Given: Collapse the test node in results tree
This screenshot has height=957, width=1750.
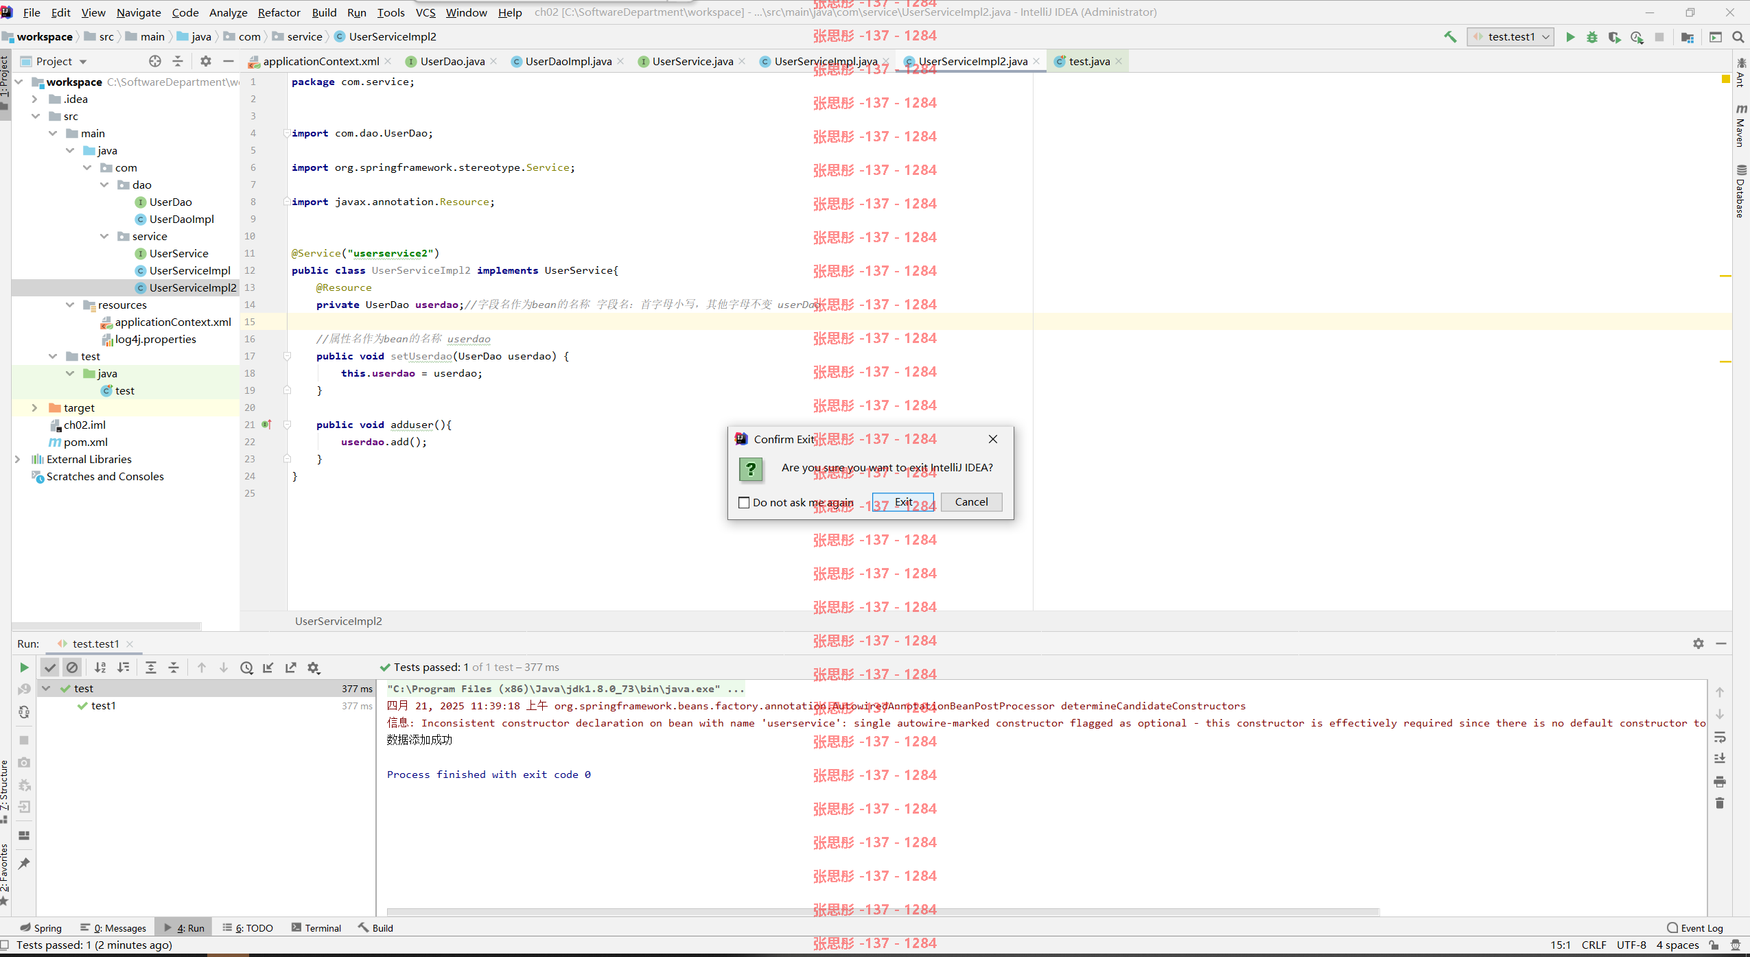Looking at the screenshot, I should tap(46, 688).
